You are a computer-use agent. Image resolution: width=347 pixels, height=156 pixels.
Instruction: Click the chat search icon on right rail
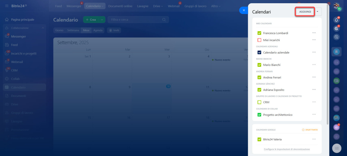click(x=336, y=37)
